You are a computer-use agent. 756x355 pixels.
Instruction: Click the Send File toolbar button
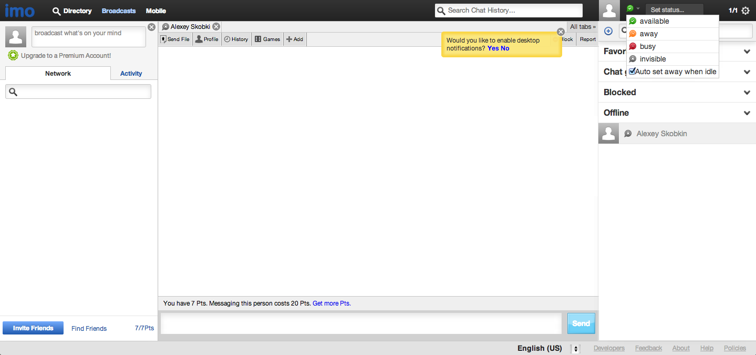(x=175, y=39)
